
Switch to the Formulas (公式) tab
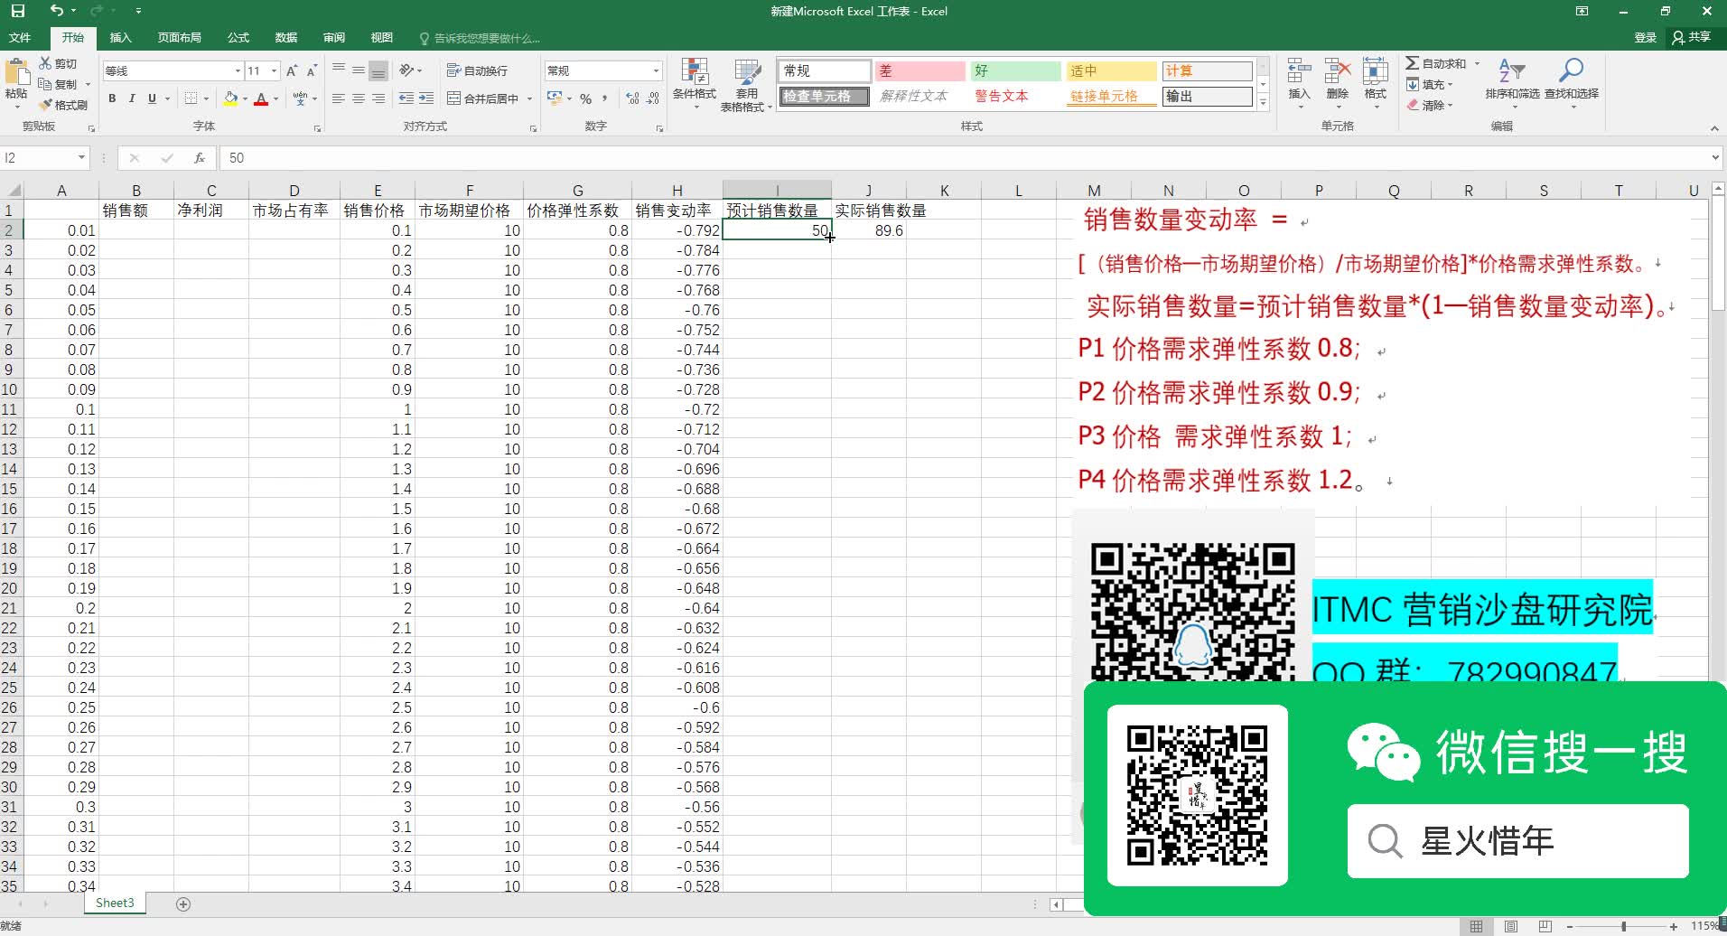click(x=238, y=38)
